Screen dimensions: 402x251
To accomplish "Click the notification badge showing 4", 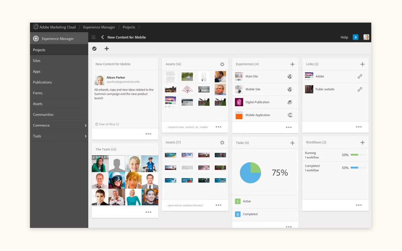I will click(355, 37).
